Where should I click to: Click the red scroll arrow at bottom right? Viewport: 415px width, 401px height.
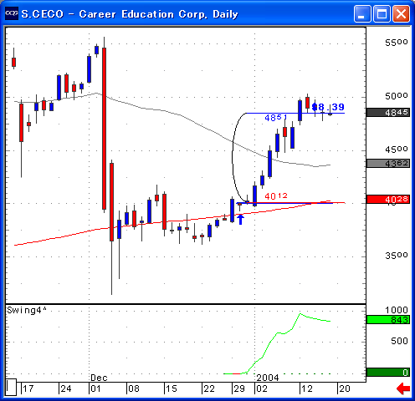click(403, 388)
